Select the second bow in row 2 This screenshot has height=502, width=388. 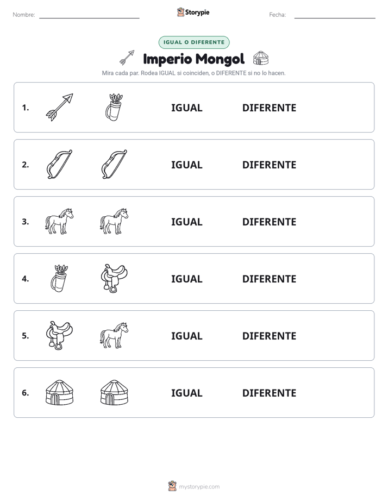[114, 164]
